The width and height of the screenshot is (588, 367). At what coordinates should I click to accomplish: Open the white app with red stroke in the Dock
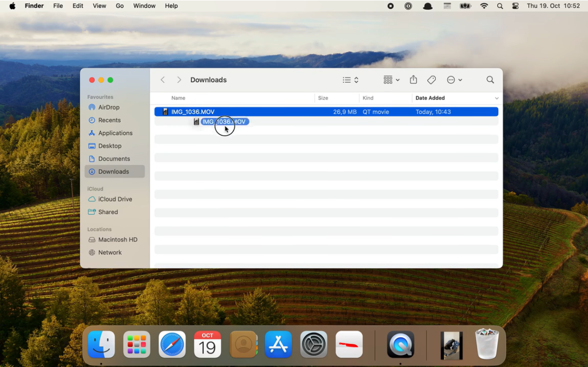pyautogui.click(x=349, y=345)
